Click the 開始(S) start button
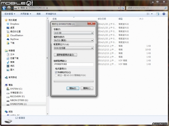Screen dimensions: 169x126 [73, 88]
